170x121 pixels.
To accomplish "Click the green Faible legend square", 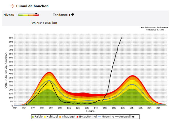I will tap(33, 117).
